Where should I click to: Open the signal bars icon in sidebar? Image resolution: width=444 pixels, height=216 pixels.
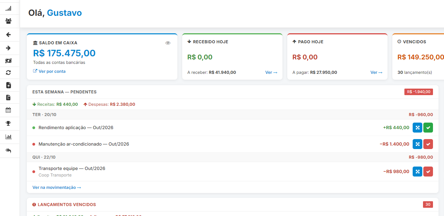[9, 8]
